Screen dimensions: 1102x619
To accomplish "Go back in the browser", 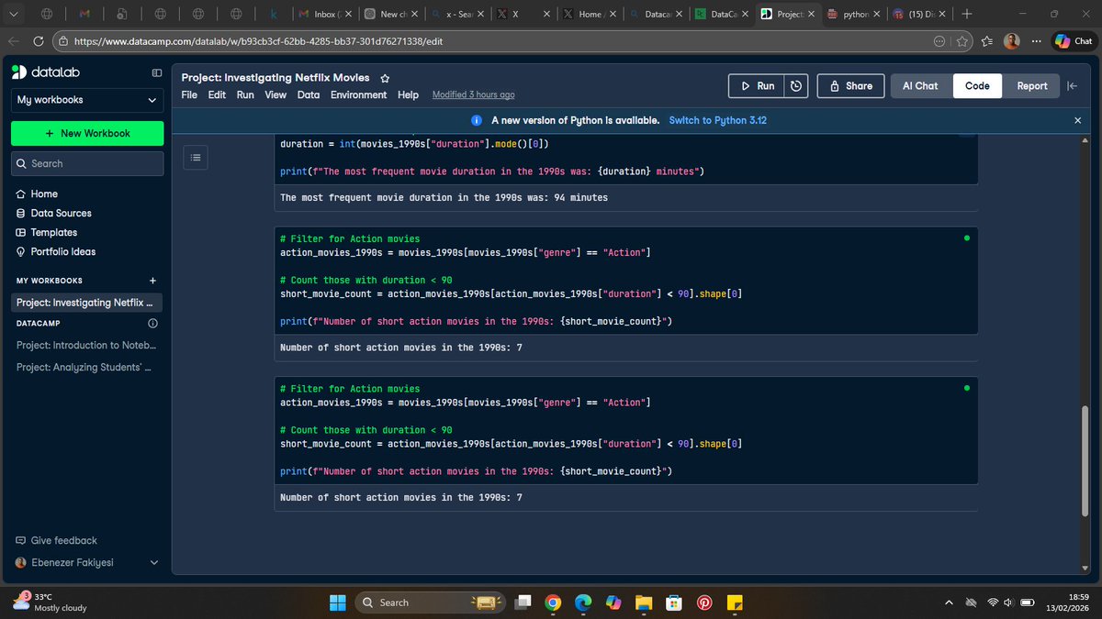I will 13,41.
